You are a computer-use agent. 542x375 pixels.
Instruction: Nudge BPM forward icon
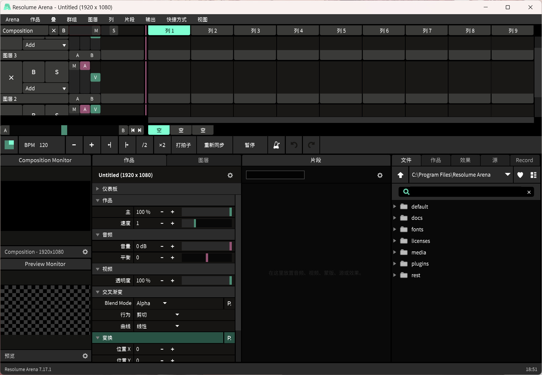(x=127, y=145)
